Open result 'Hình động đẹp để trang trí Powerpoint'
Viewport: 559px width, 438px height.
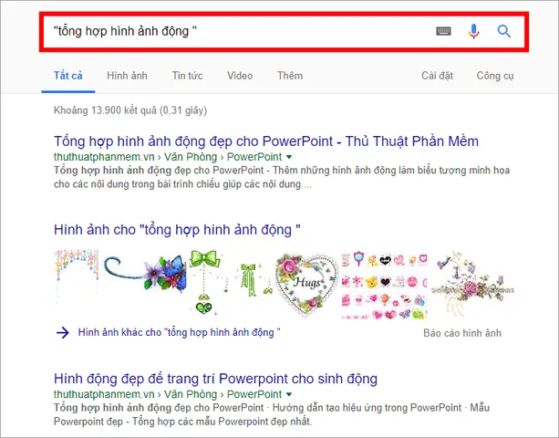pos(215,379)
